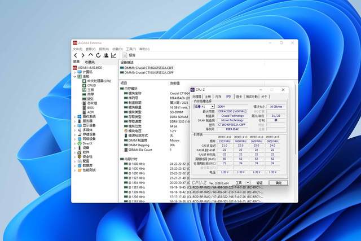Select the DIMM3: Crucial CT16G4SFS832A device row

click(x=147, y=73)
